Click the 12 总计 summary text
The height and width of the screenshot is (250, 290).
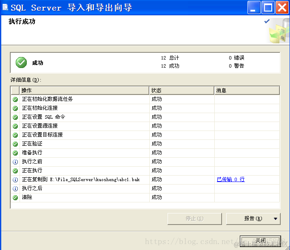170,58
